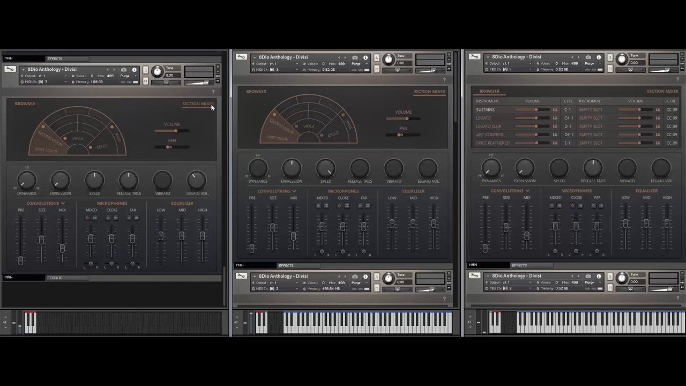Image resolution: width=686 pixels, height=386 pixels.
Task: Open wrench icon of right window's lower instrument
Action: coord(474,276)
